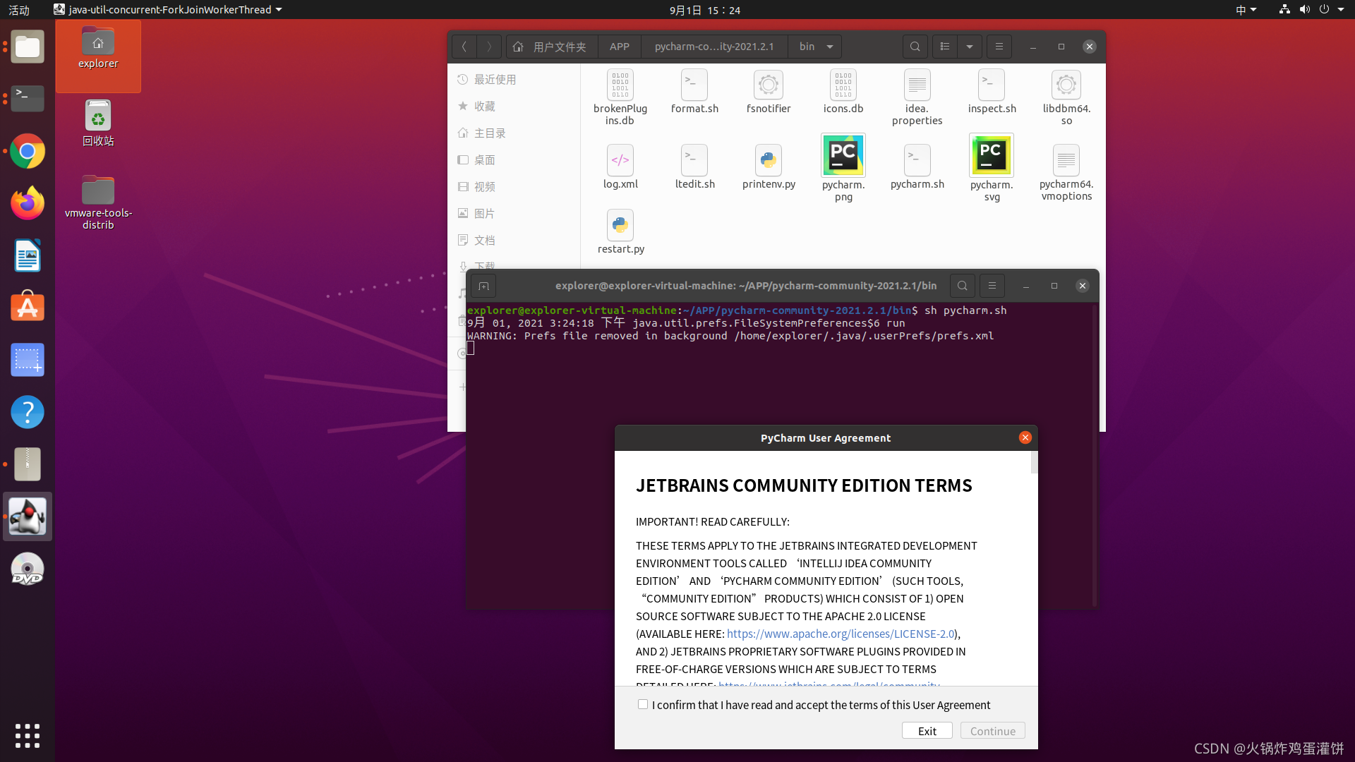Expand the bin path dropdown arrow
1355x762 pixels.
(x=829, y=47)
